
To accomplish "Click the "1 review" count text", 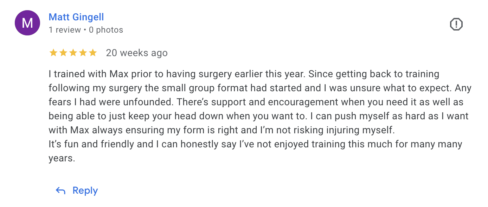I will (65, 30).
